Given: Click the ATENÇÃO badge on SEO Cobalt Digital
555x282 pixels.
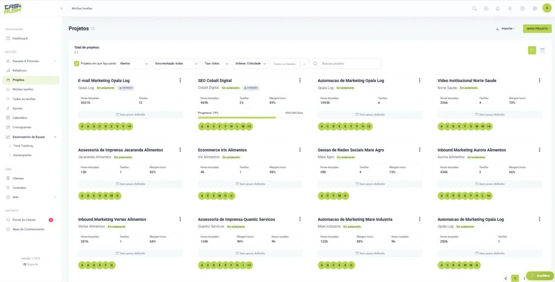Looking at the screenshot, I should pos(251,88).
